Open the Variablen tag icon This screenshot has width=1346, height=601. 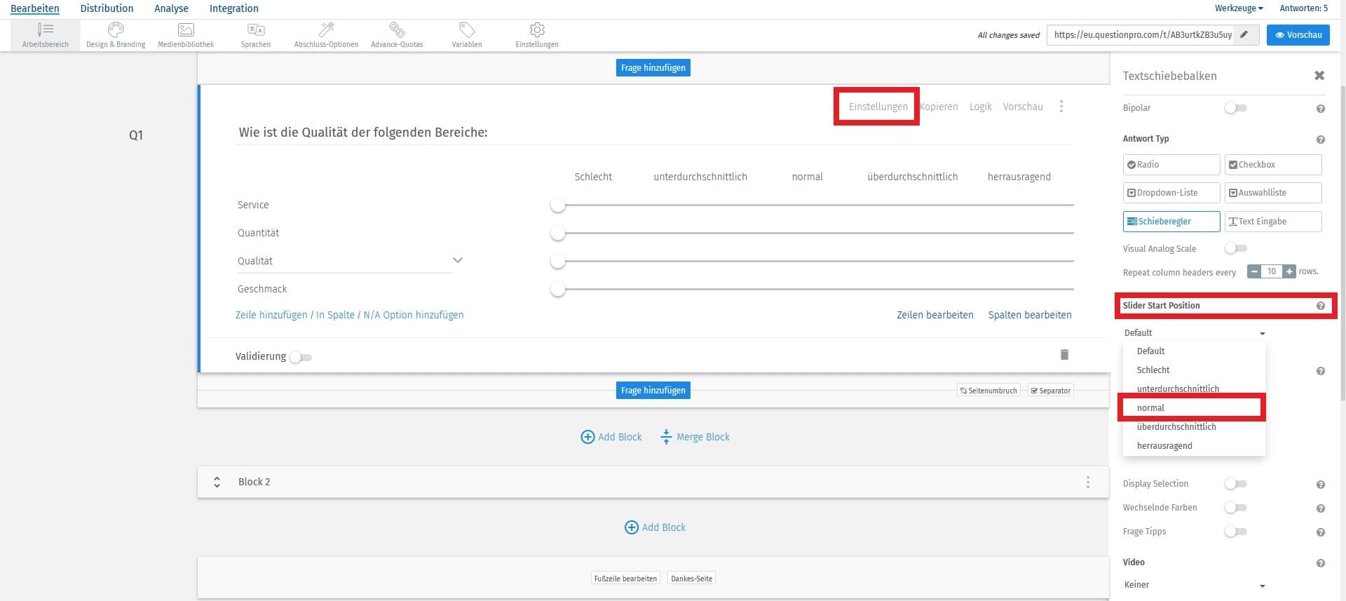(467, 29)
